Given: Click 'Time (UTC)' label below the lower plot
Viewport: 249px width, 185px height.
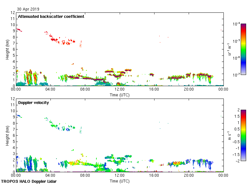Looking at the screenshot, I should pos(120,181).
